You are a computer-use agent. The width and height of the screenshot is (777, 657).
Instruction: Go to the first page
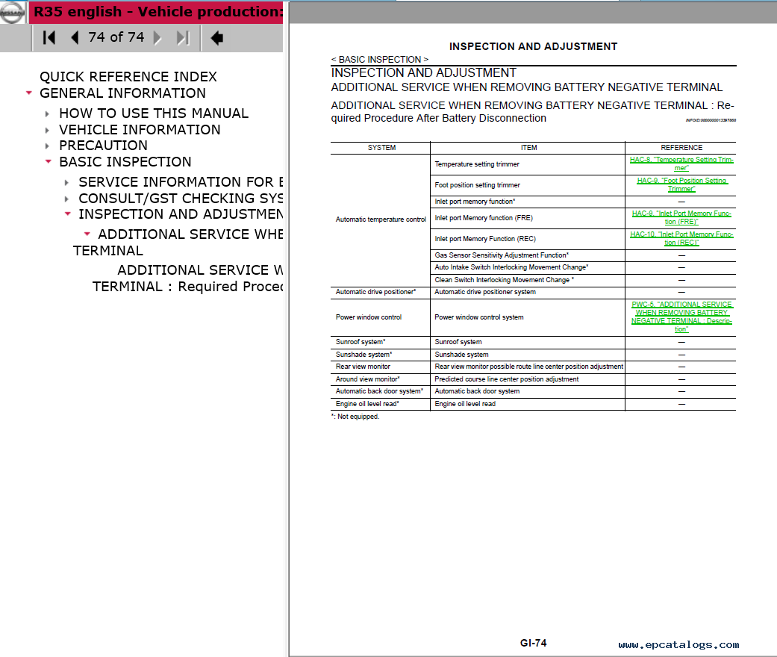click(49, 37)
